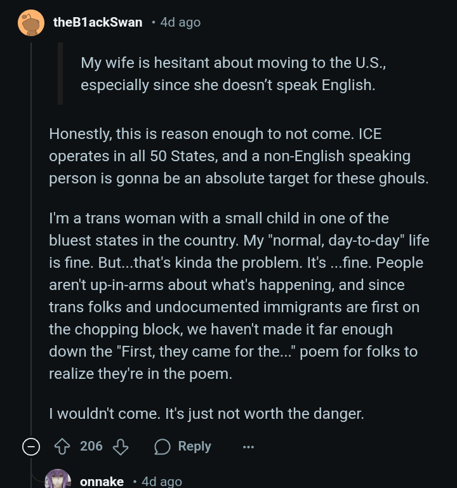
Task: Click the paragraph beginning "I'm a trans woman"
Action: (236, 296)
